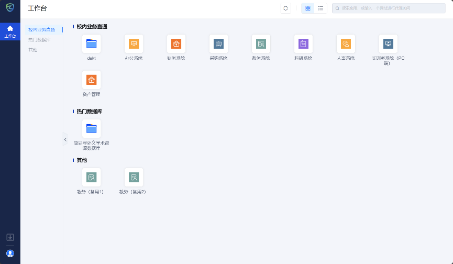Open the 实训室系统 (PC端) icon

[388, 44]
